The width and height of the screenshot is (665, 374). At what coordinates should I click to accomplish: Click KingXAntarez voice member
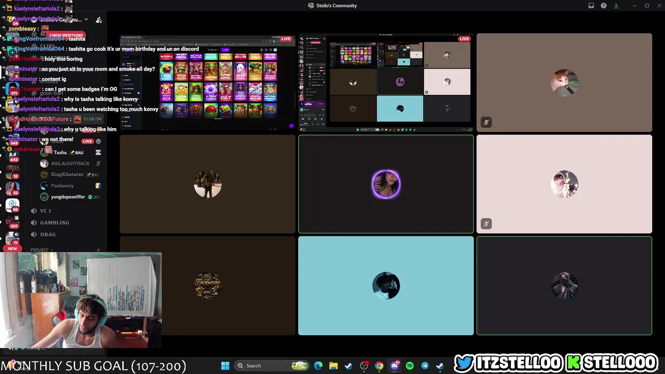point(71,175)
